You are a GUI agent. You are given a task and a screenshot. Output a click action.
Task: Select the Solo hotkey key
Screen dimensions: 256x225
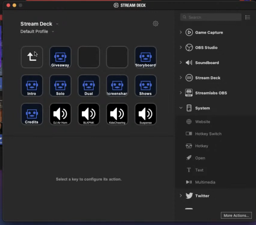tap(60, 85)
